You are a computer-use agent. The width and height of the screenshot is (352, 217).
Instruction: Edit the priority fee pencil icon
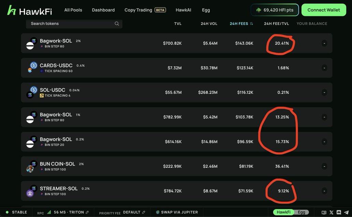pyautogui.click(x=144, y=212)
